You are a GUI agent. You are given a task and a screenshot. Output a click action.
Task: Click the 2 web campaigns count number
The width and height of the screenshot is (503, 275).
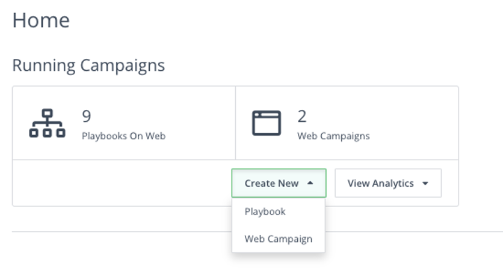point(302,116)
